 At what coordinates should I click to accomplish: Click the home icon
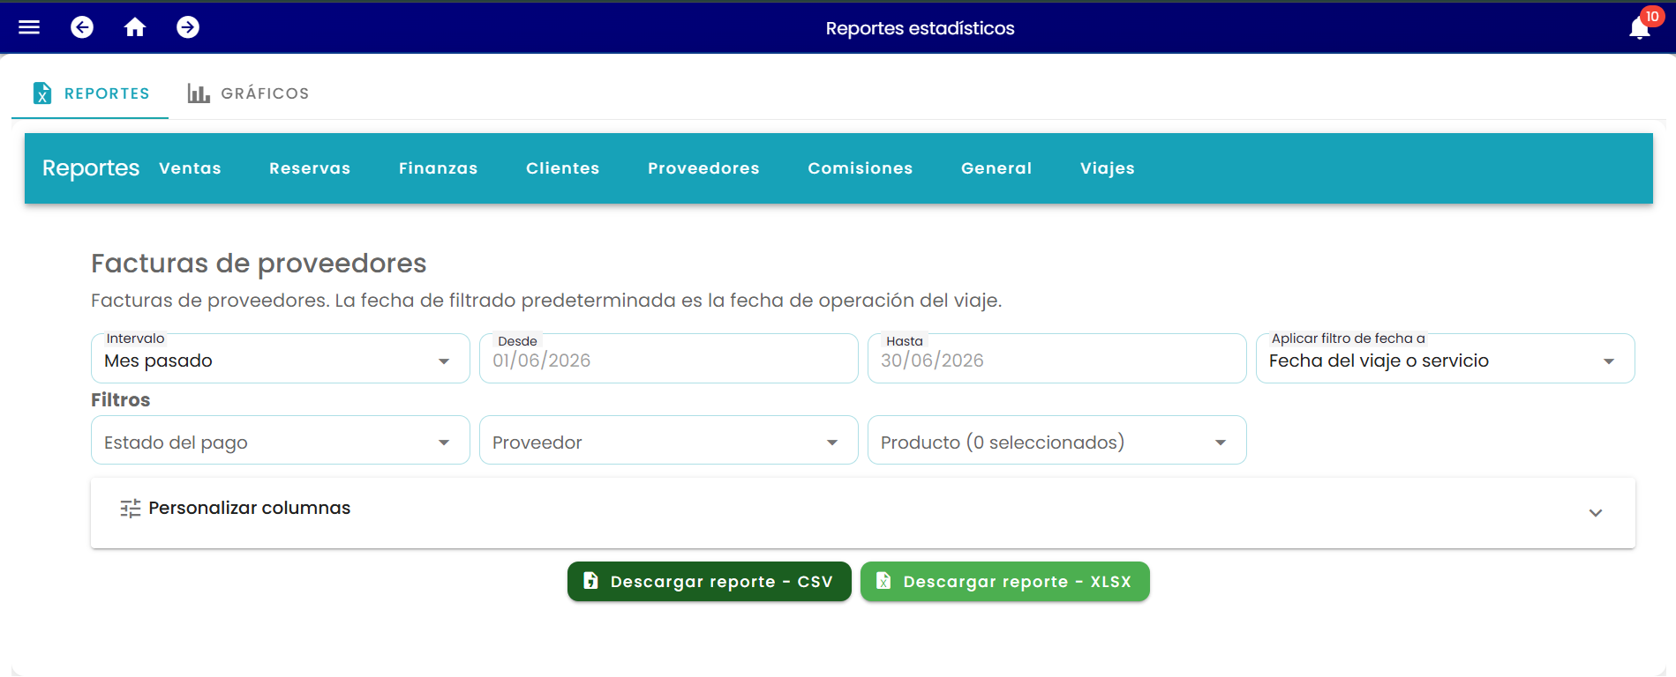(135, 27)
